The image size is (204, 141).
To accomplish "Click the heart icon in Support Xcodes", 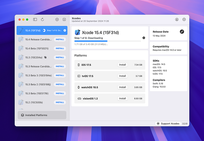I will 158,123.
